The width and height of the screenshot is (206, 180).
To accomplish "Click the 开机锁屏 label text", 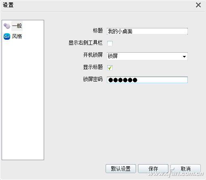I will 93,55.
